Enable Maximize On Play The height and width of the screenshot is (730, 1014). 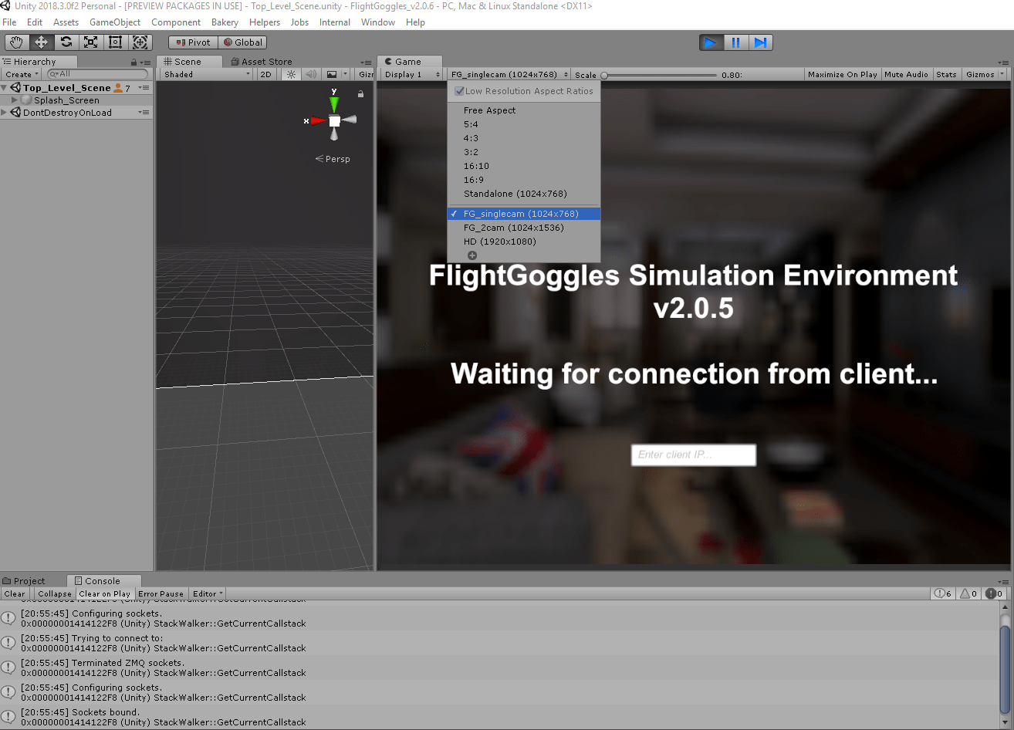click(842, 73)
